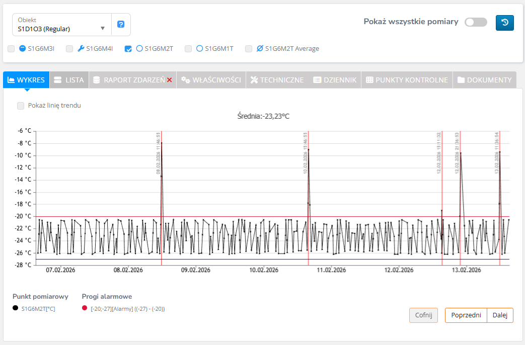525x345 pixels.
Task: Click the red X on Raport Zdarzeń tab
Action: 170,80
